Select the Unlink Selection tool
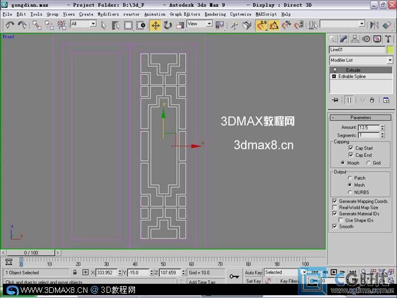Image resolution: width=397 pixels, height=298 pixels. (49, 25)
